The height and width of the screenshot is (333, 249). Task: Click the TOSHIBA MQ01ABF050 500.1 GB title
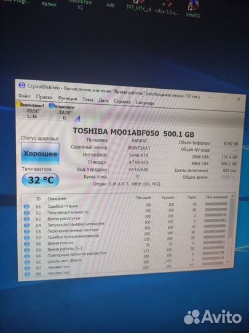[x=133, y=133]
